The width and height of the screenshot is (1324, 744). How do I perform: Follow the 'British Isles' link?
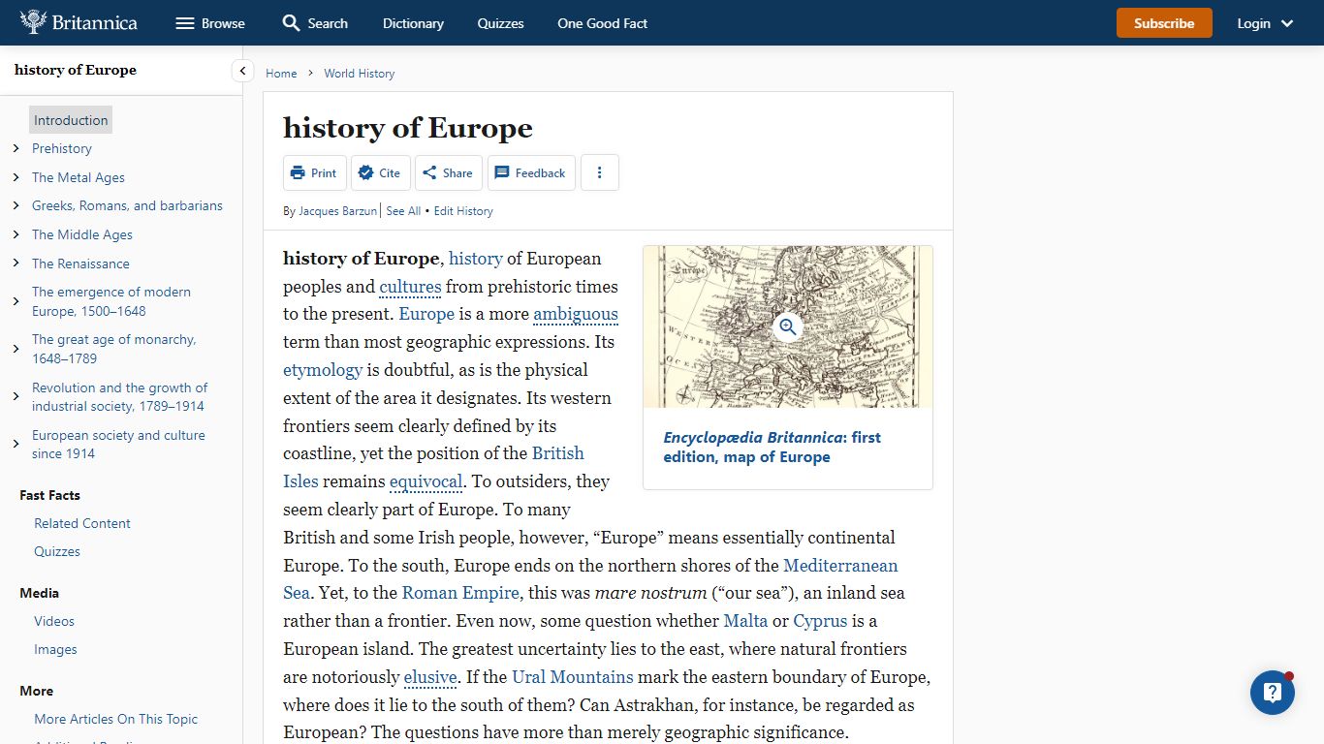pyautogui.click(x=558, y=453)
